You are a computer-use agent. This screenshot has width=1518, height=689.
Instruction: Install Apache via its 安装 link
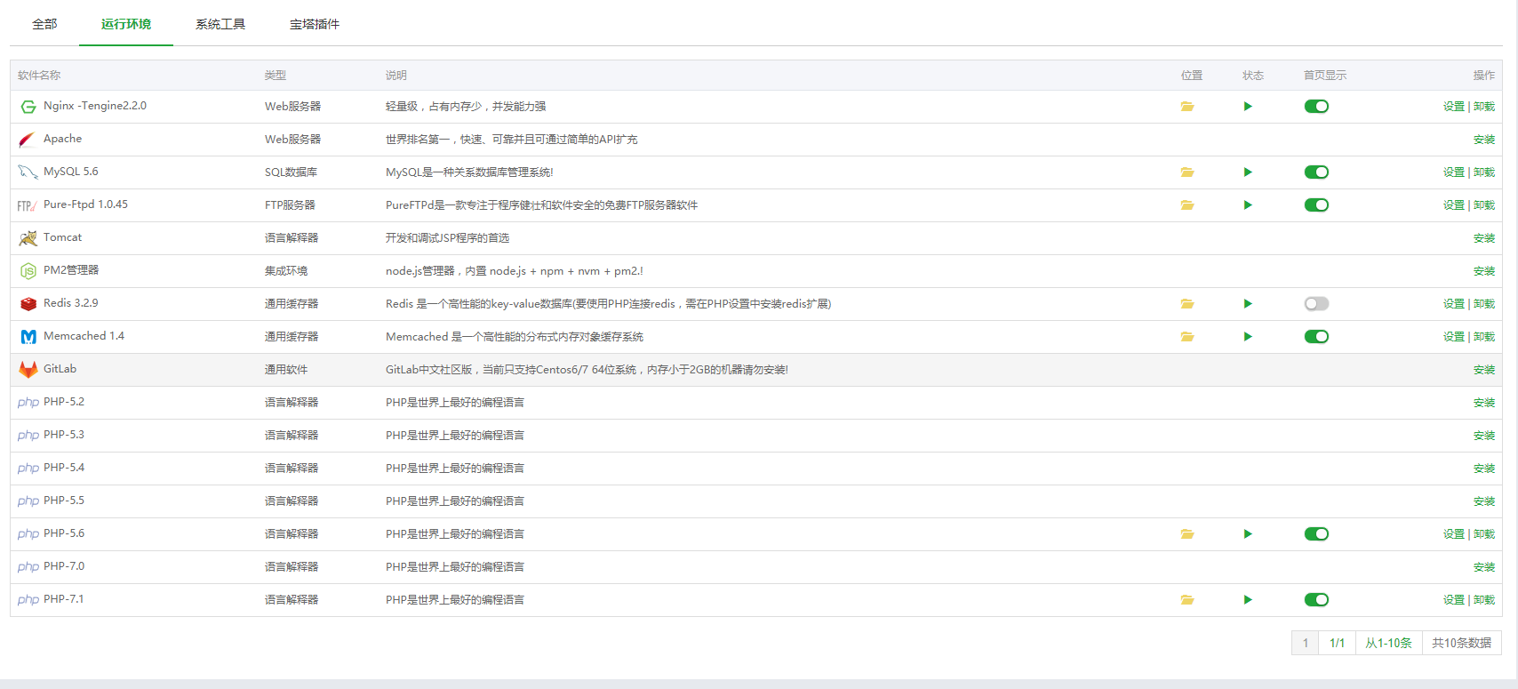(1484, 140)
